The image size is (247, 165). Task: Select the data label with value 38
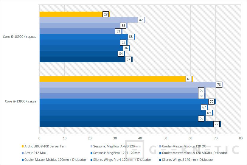131,37
